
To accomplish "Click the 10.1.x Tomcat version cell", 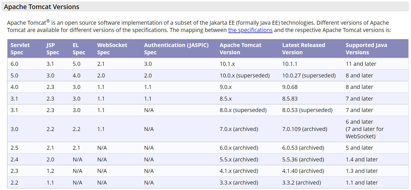I will (x=227, y=64).
